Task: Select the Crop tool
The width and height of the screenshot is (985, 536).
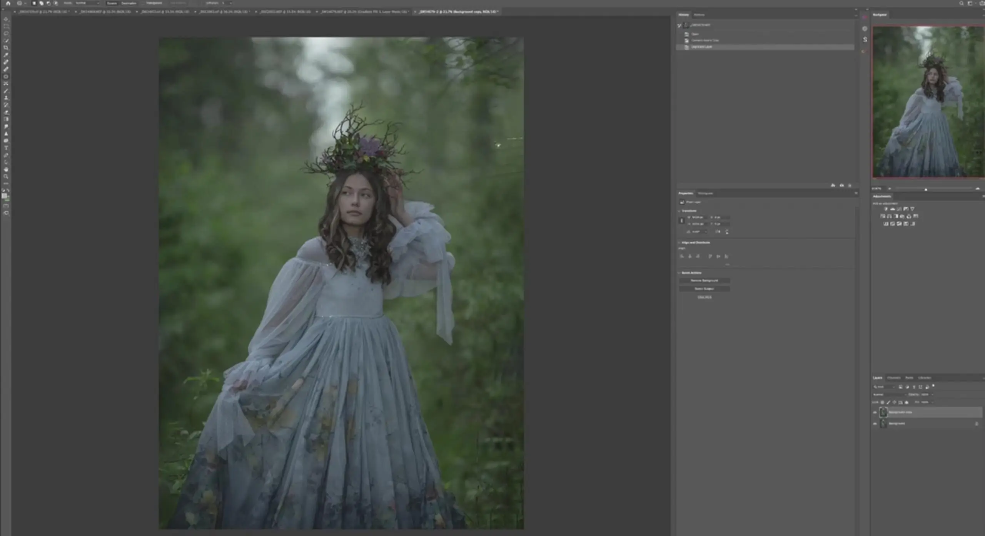Action: click(6, 48)
